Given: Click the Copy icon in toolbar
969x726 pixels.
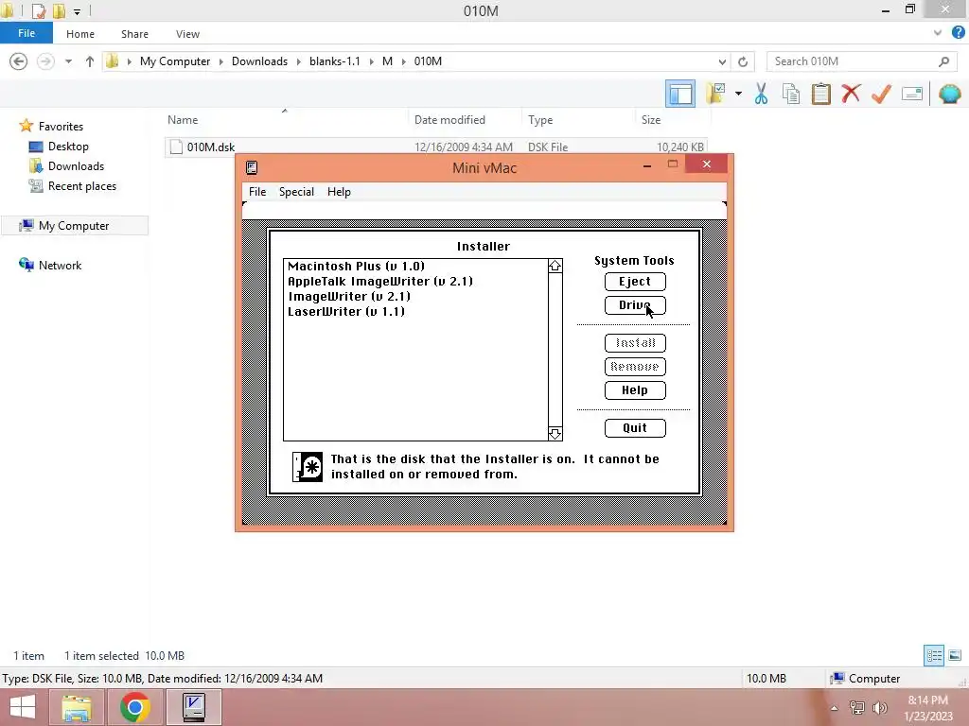Looking at the screenshot, I should [791, 94].
